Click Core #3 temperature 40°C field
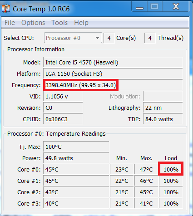The height and width of the screenshot is (216, 193). 76,203
